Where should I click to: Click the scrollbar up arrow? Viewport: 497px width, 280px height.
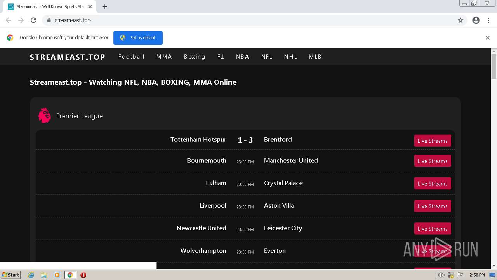[x=494, y=51]
